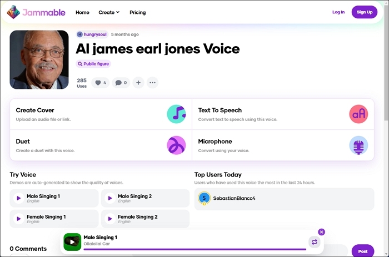The height and width of the screenshot is (257, 389).
Task: Play the Male Singing 1 demo
Action: [18, 198]
